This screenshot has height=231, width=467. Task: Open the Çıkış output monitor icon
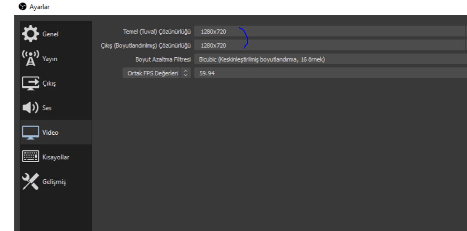tap(30, 83)
